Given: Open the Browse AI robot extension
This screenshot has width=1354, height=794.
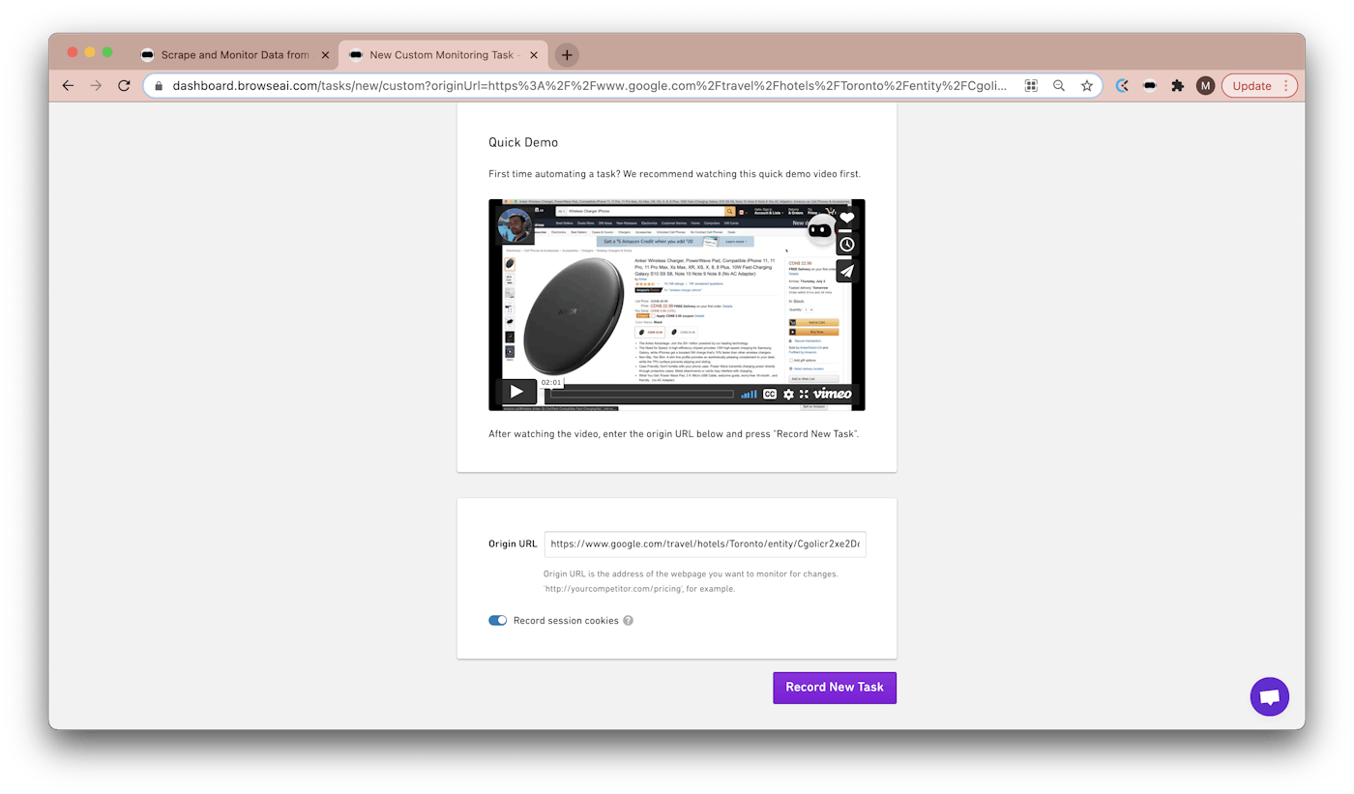Looking at the screenshot, I should (1150, 86).
